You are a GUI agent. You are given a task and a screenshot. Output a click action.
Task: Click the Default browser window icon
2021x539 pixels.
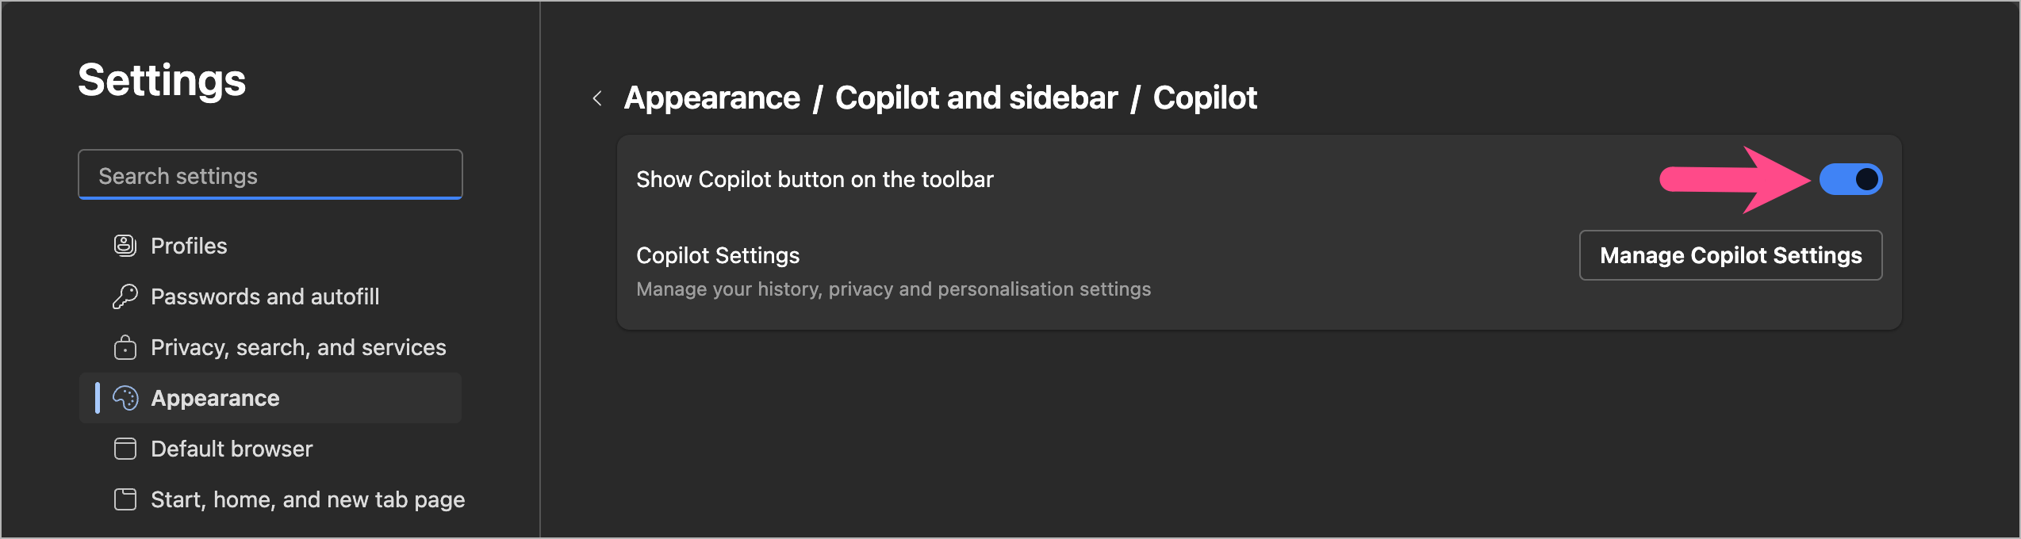(125, 449)
